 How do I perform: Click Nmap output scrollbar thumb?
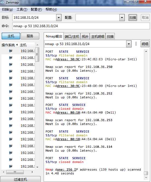point(146,173)
